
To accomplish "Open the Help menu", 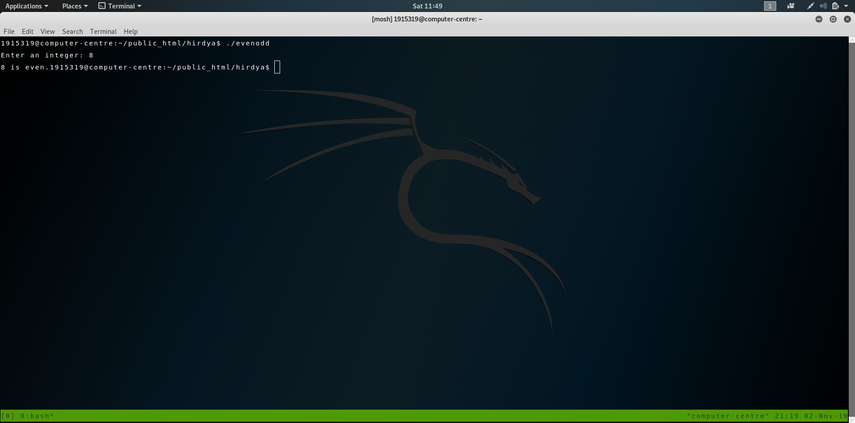I will [x=130, y=31].
